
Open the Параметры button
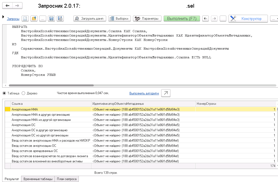click(x=147, y=19)
